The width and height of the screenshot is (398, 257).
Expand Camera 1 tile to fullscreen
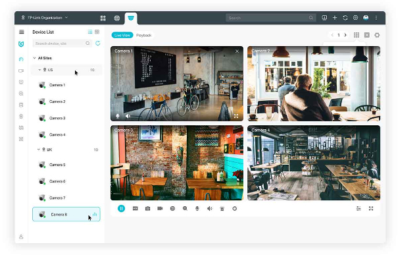[236, 116]
